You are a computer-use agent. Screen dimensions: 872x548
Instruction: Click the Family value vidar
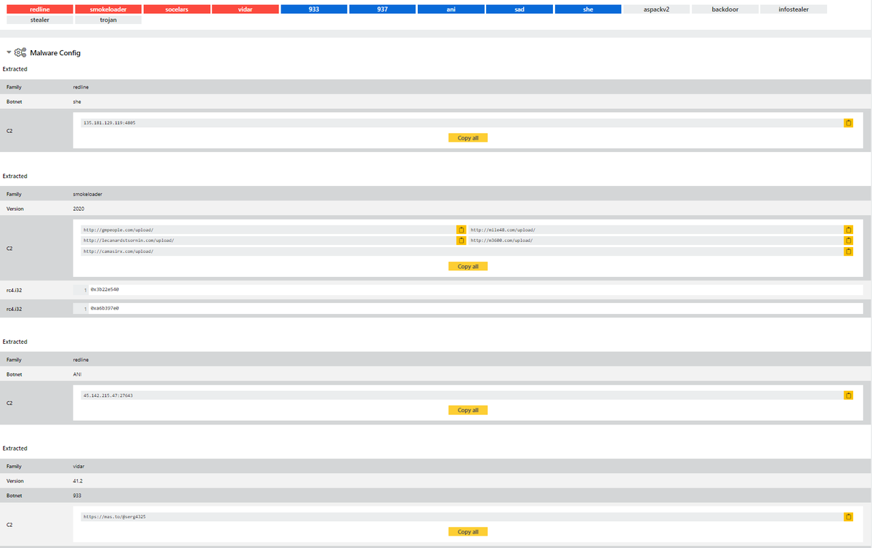tap(78, 466)
